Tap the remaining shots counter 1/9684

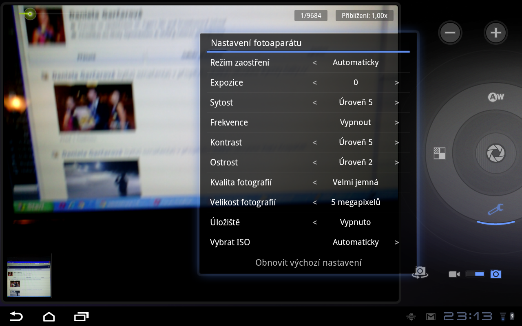pos(311,16)
